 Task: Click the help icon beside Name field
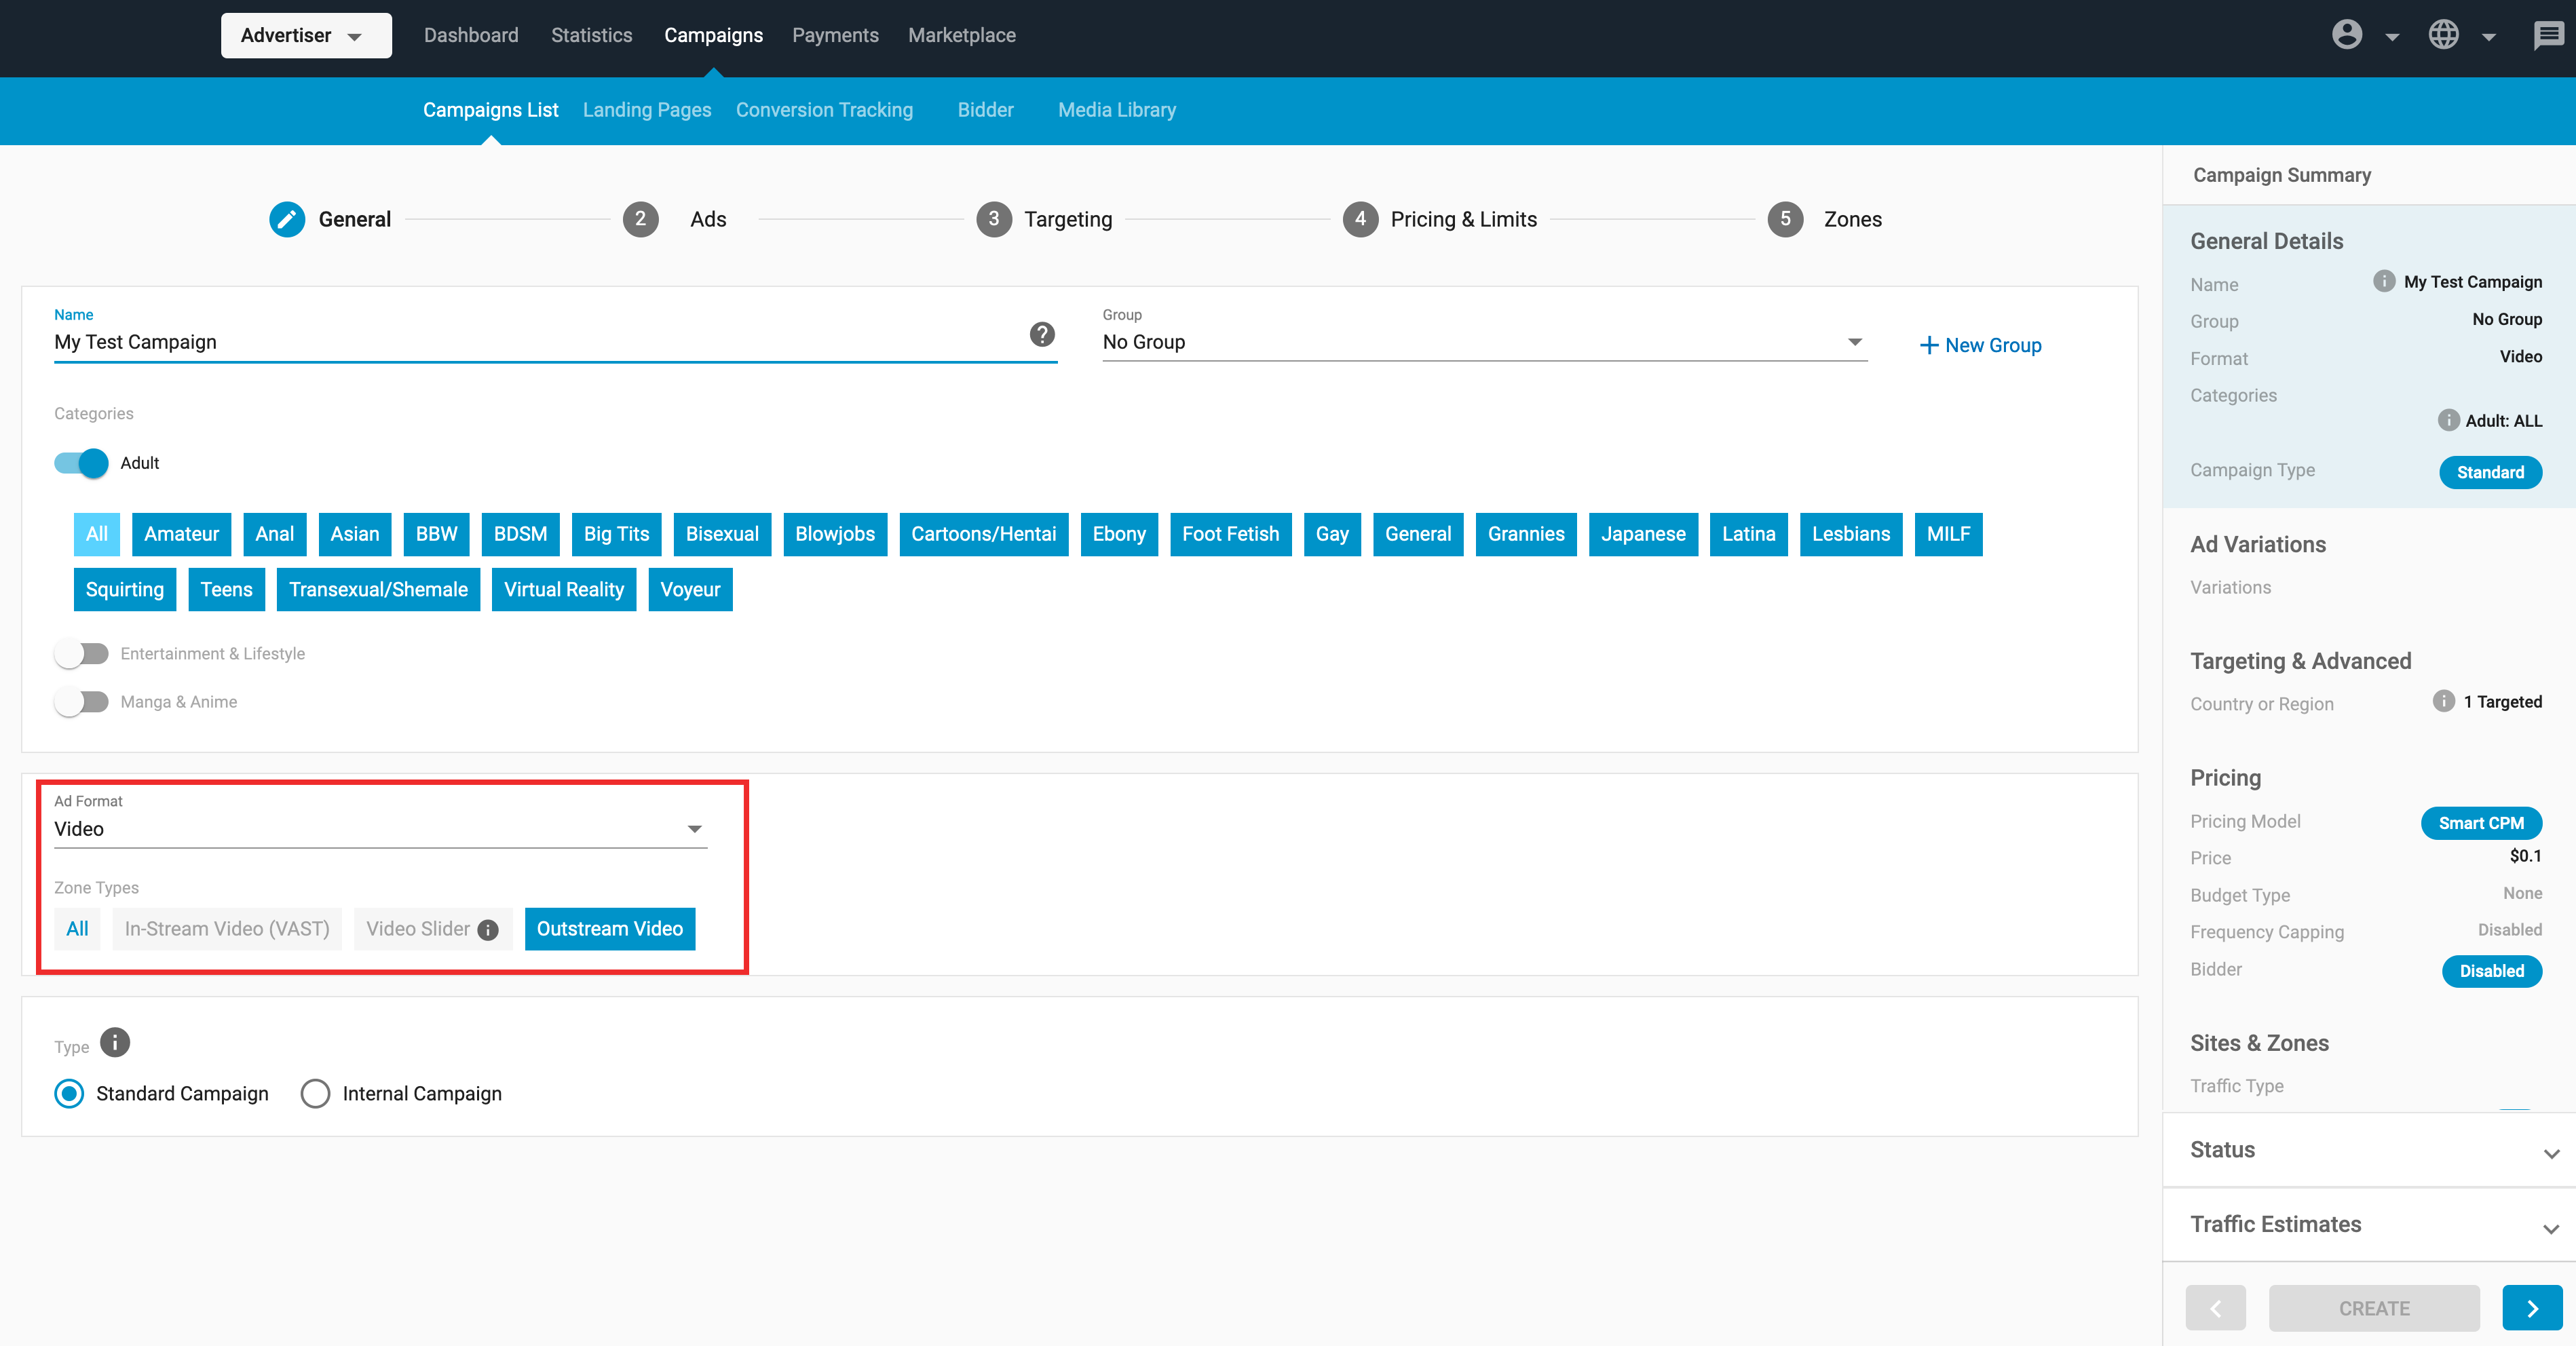[x=1042, y=334]
